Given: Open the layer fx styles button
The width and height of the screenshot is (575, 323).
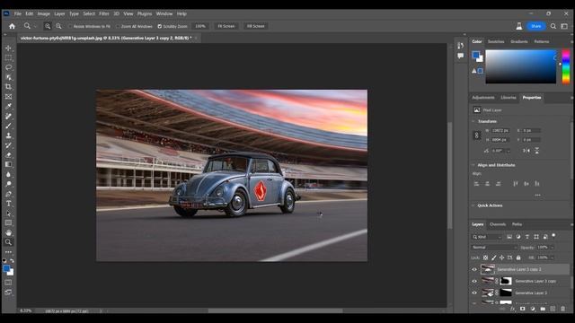Looking at the screenshot, I should pyautogui.click(x=513, y=309).
